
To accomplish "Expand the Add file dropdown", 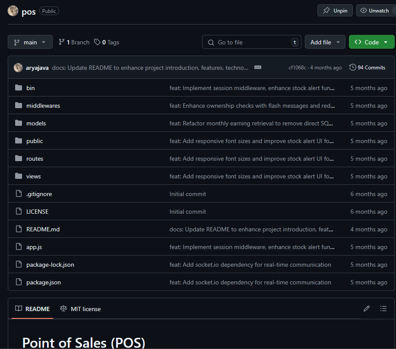I will click(x=325, y=42).
